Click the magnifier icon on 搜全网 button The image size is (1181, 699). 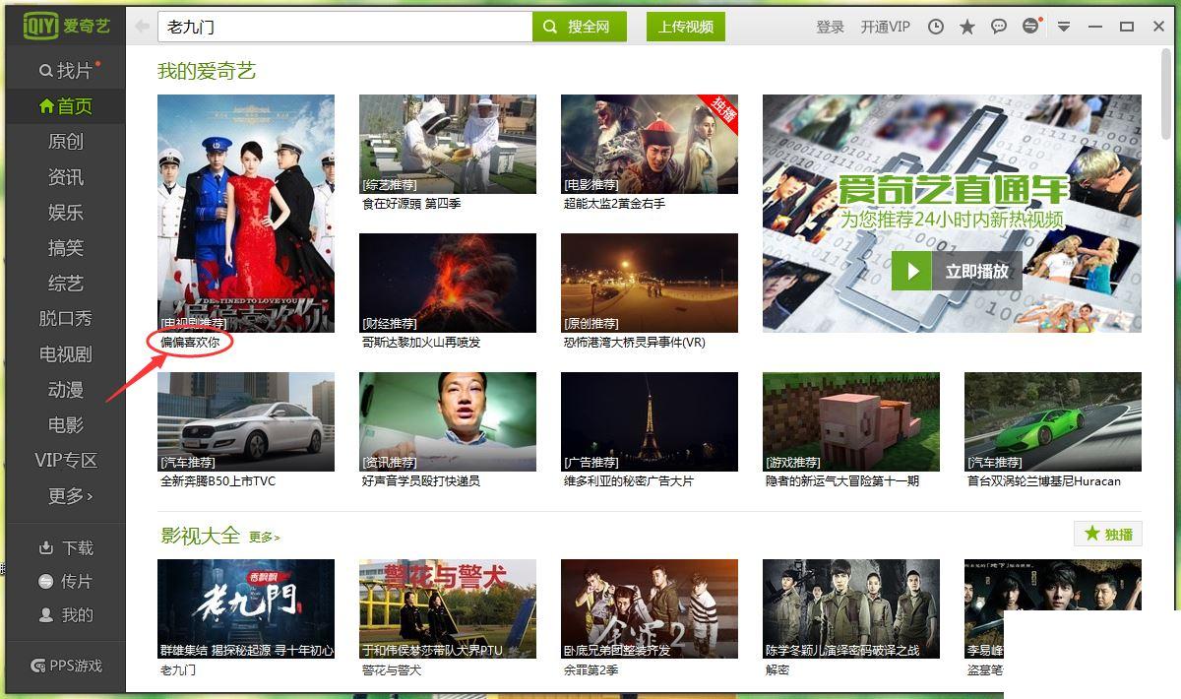549,27
